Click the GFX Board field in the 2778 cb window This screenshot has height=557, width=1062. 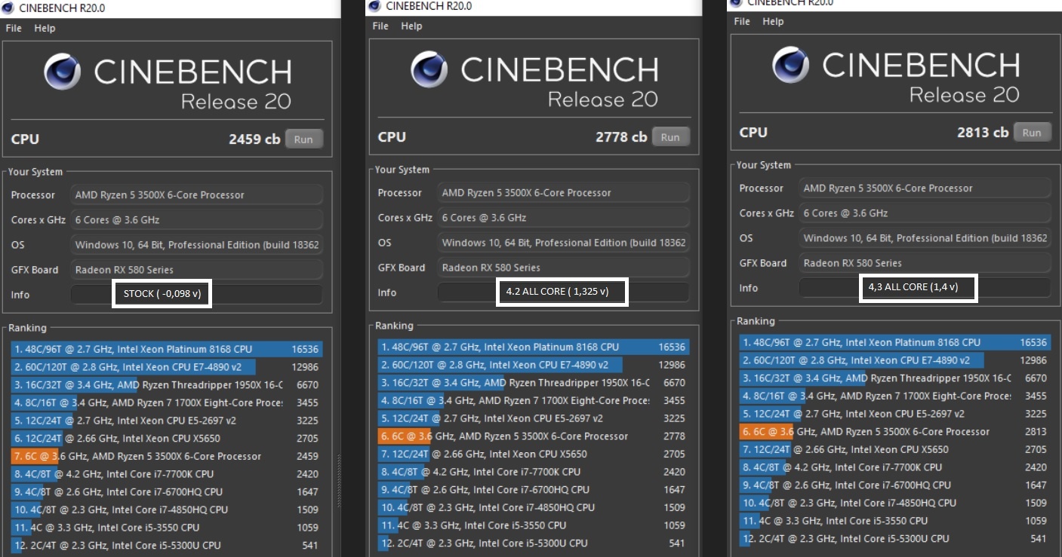pos(563,267)
